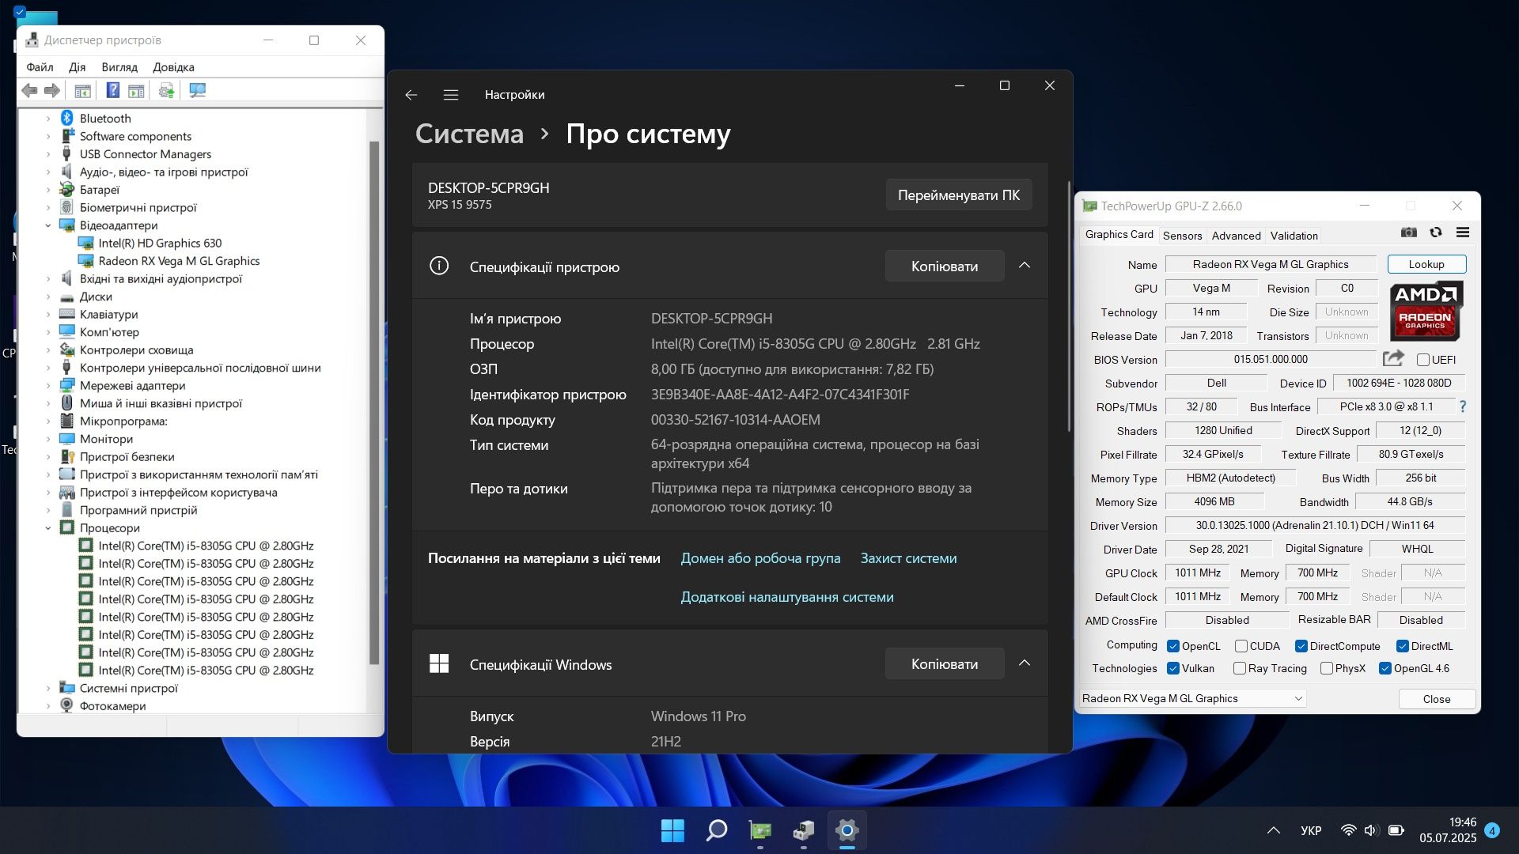Click the Forward arrow in Device Manager toolbar
This screenshot has width=1519, height=854.
[52, 91]
